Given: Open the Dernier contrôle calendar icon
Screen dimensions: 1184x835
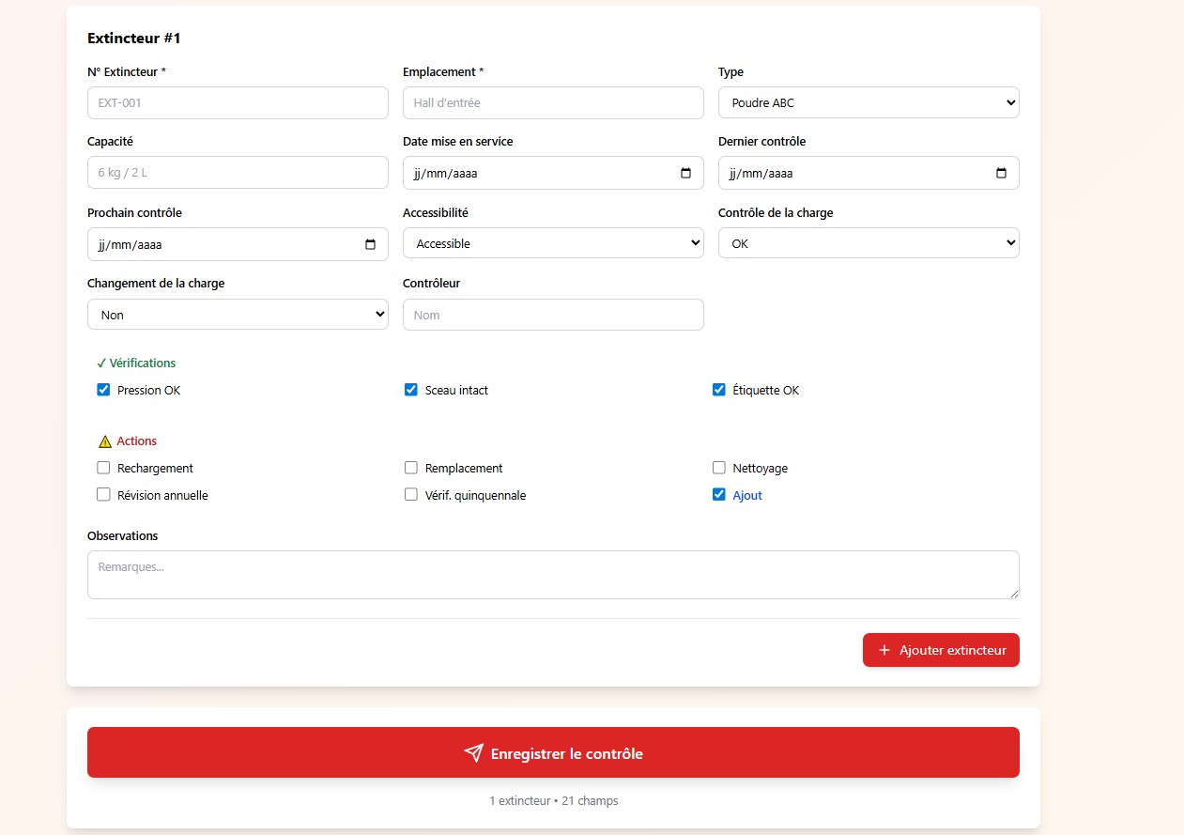Looking at the screenshot, I should point(1000,173).
